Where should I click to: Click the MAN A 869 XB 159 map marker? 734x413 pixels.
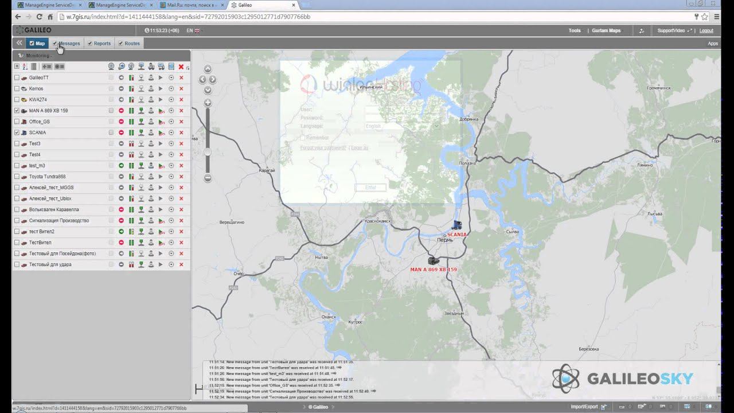coord(434,261)
